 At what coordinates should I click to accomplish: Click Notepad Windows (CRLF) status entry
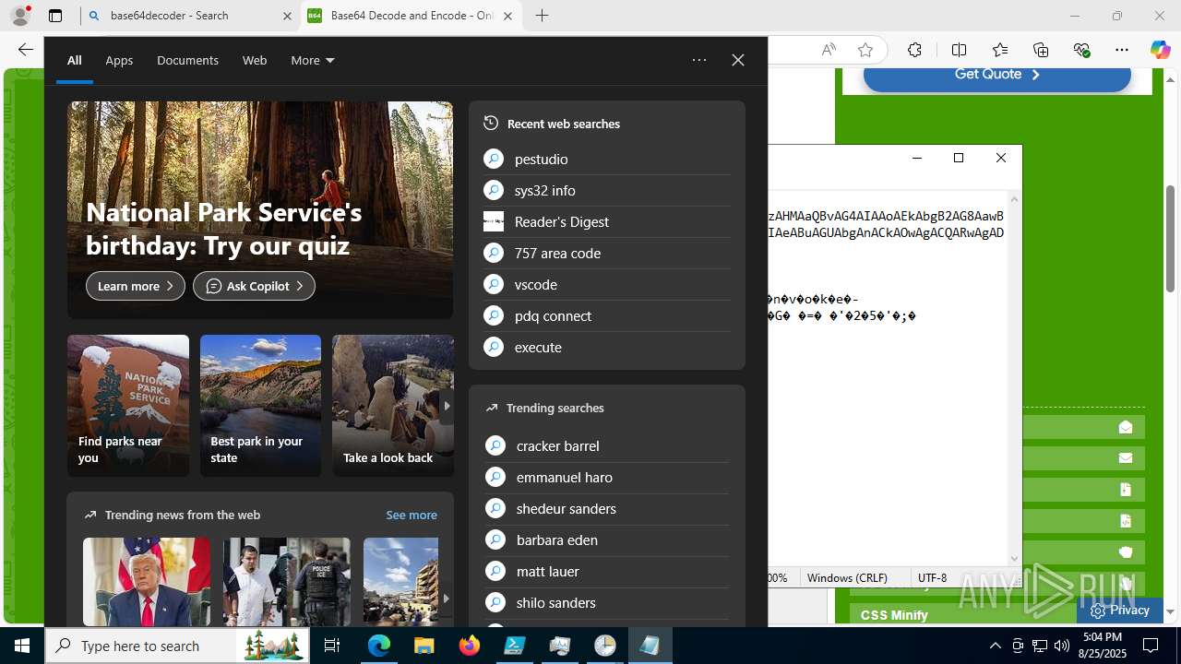pyautogui.click(x=847, y=577)
